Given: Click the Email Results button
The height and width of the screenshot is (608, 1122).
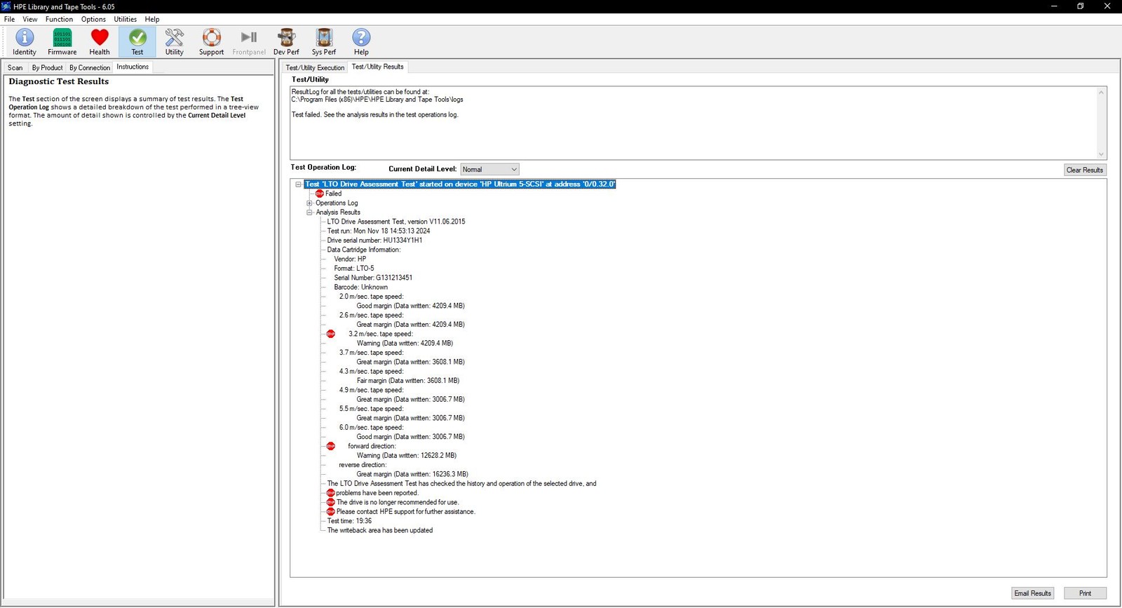Looking at the screenshot, I should point(1033,593).
